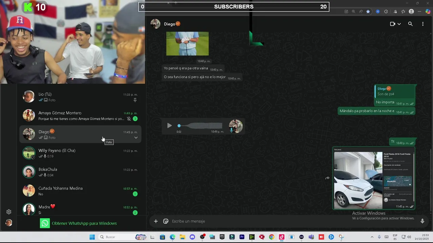
Task: Search within the Diego chat
Action: (x=410, y=24)
